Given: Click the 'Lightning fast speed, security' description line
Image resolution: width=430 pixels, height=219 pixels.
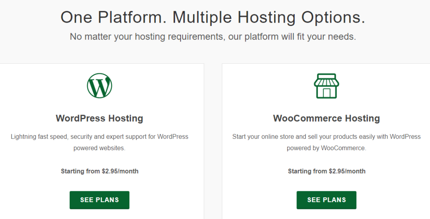Looking at the screenshot, I should 100,137.
